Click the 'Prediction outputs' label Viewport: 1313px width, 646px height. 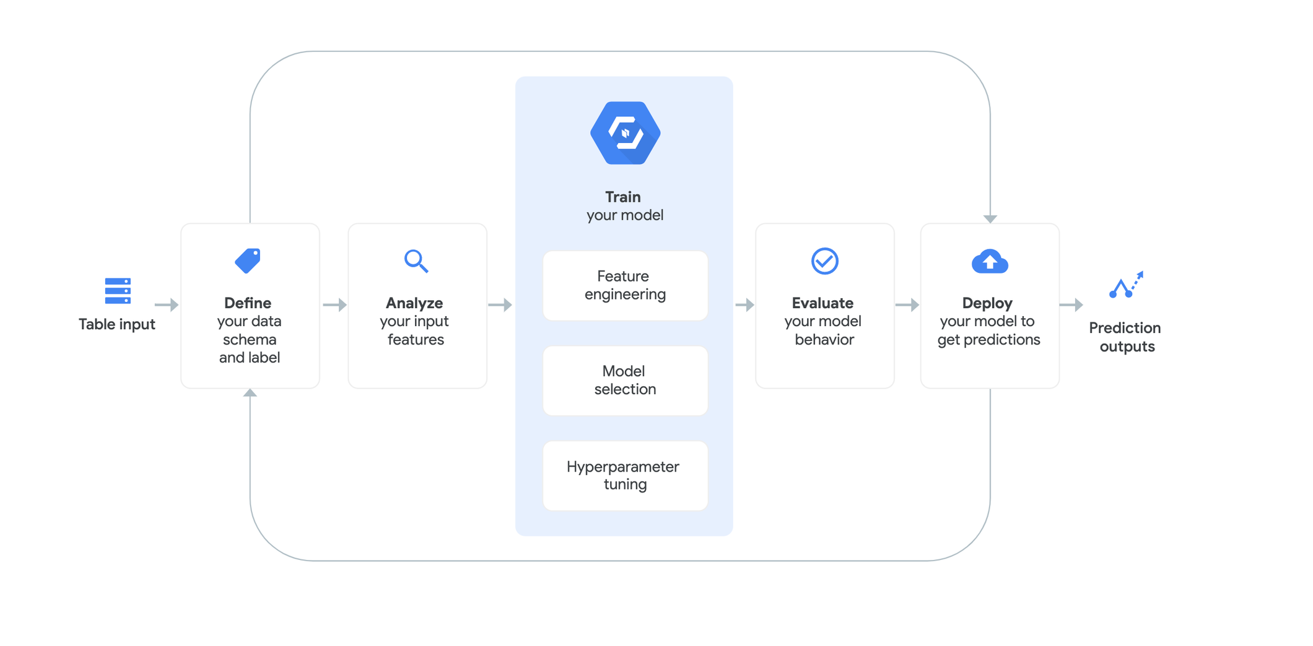coord(1125,337)
